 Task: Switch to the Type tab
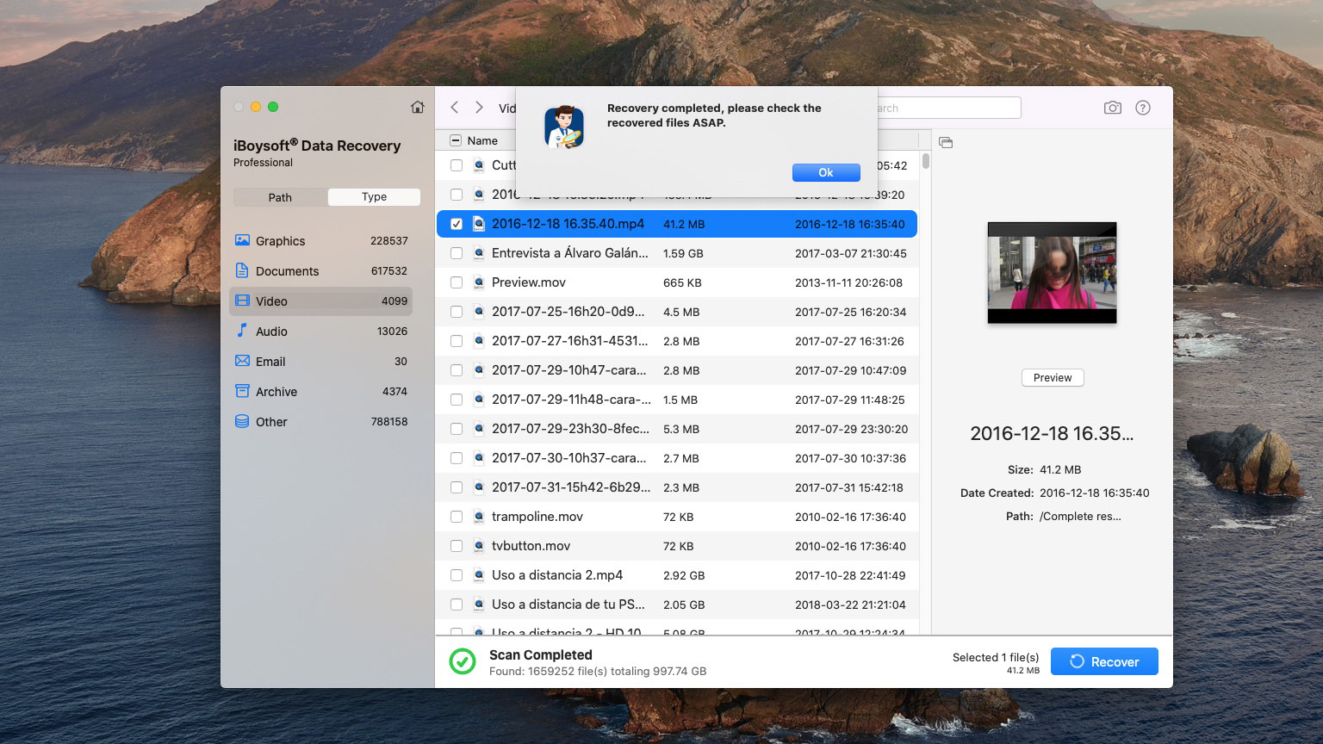click(374, 197)
